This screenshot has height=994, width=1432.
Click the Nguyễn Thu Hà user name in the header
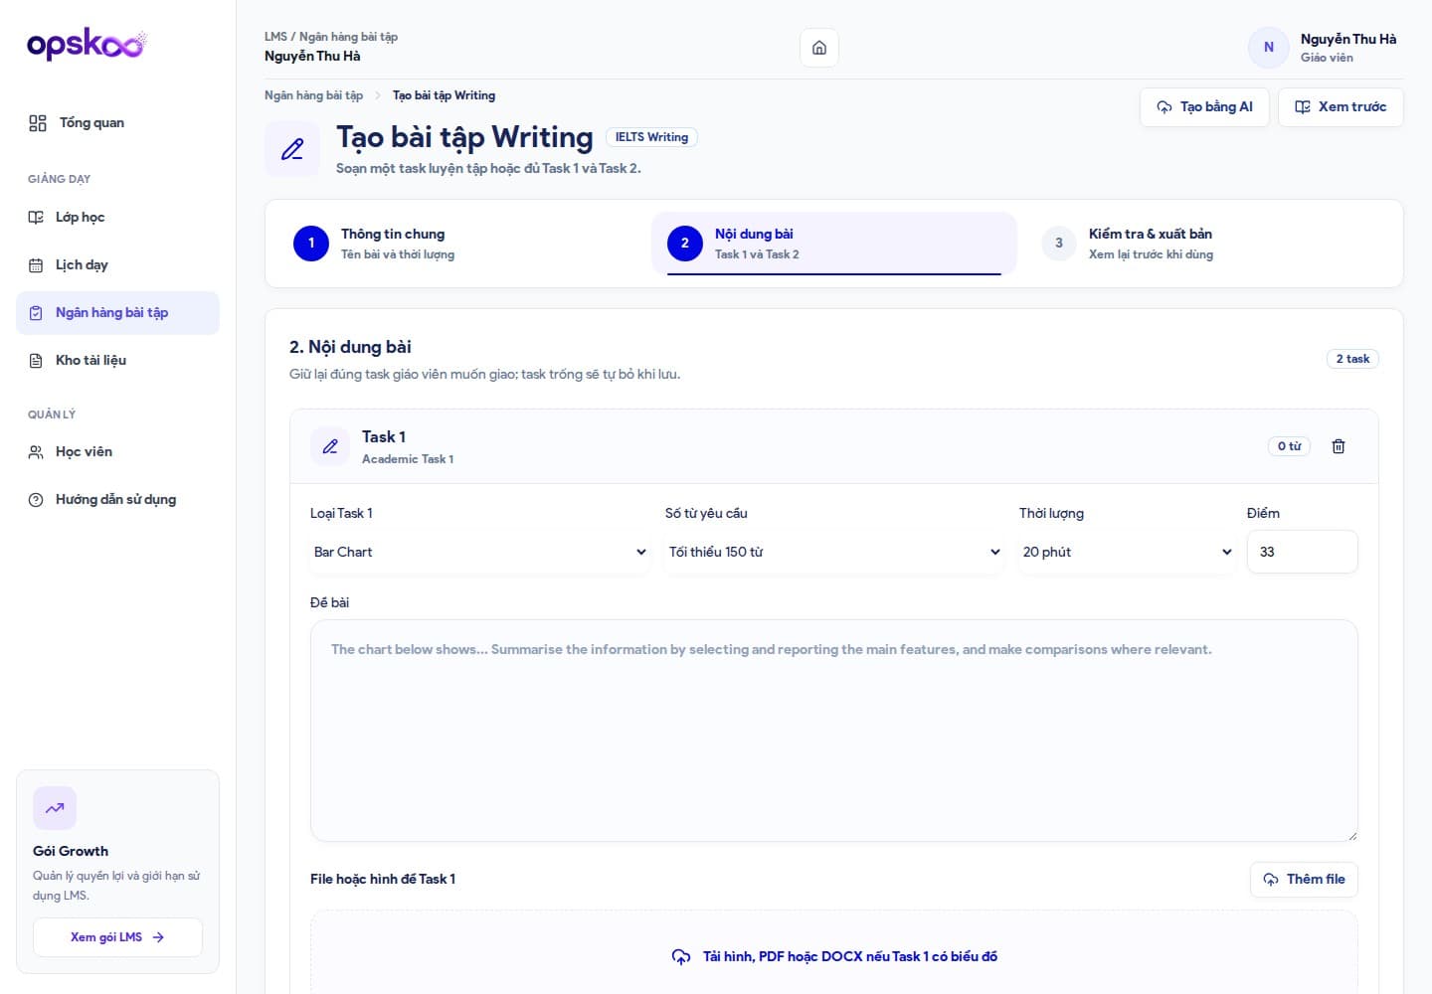pyautogui.click(x=1348, y=40)
